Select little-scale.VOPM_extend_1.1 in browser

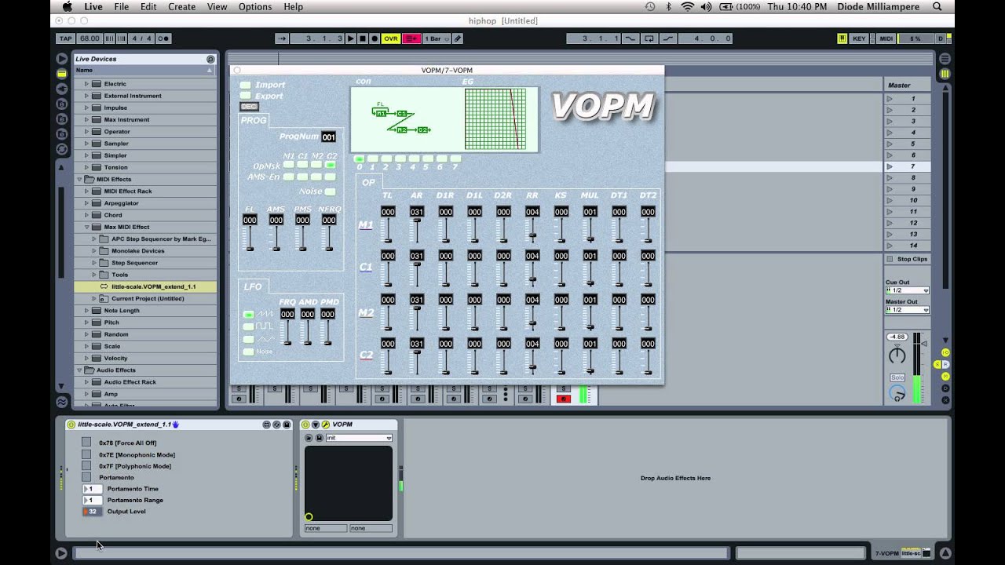(x=145, y=286)
